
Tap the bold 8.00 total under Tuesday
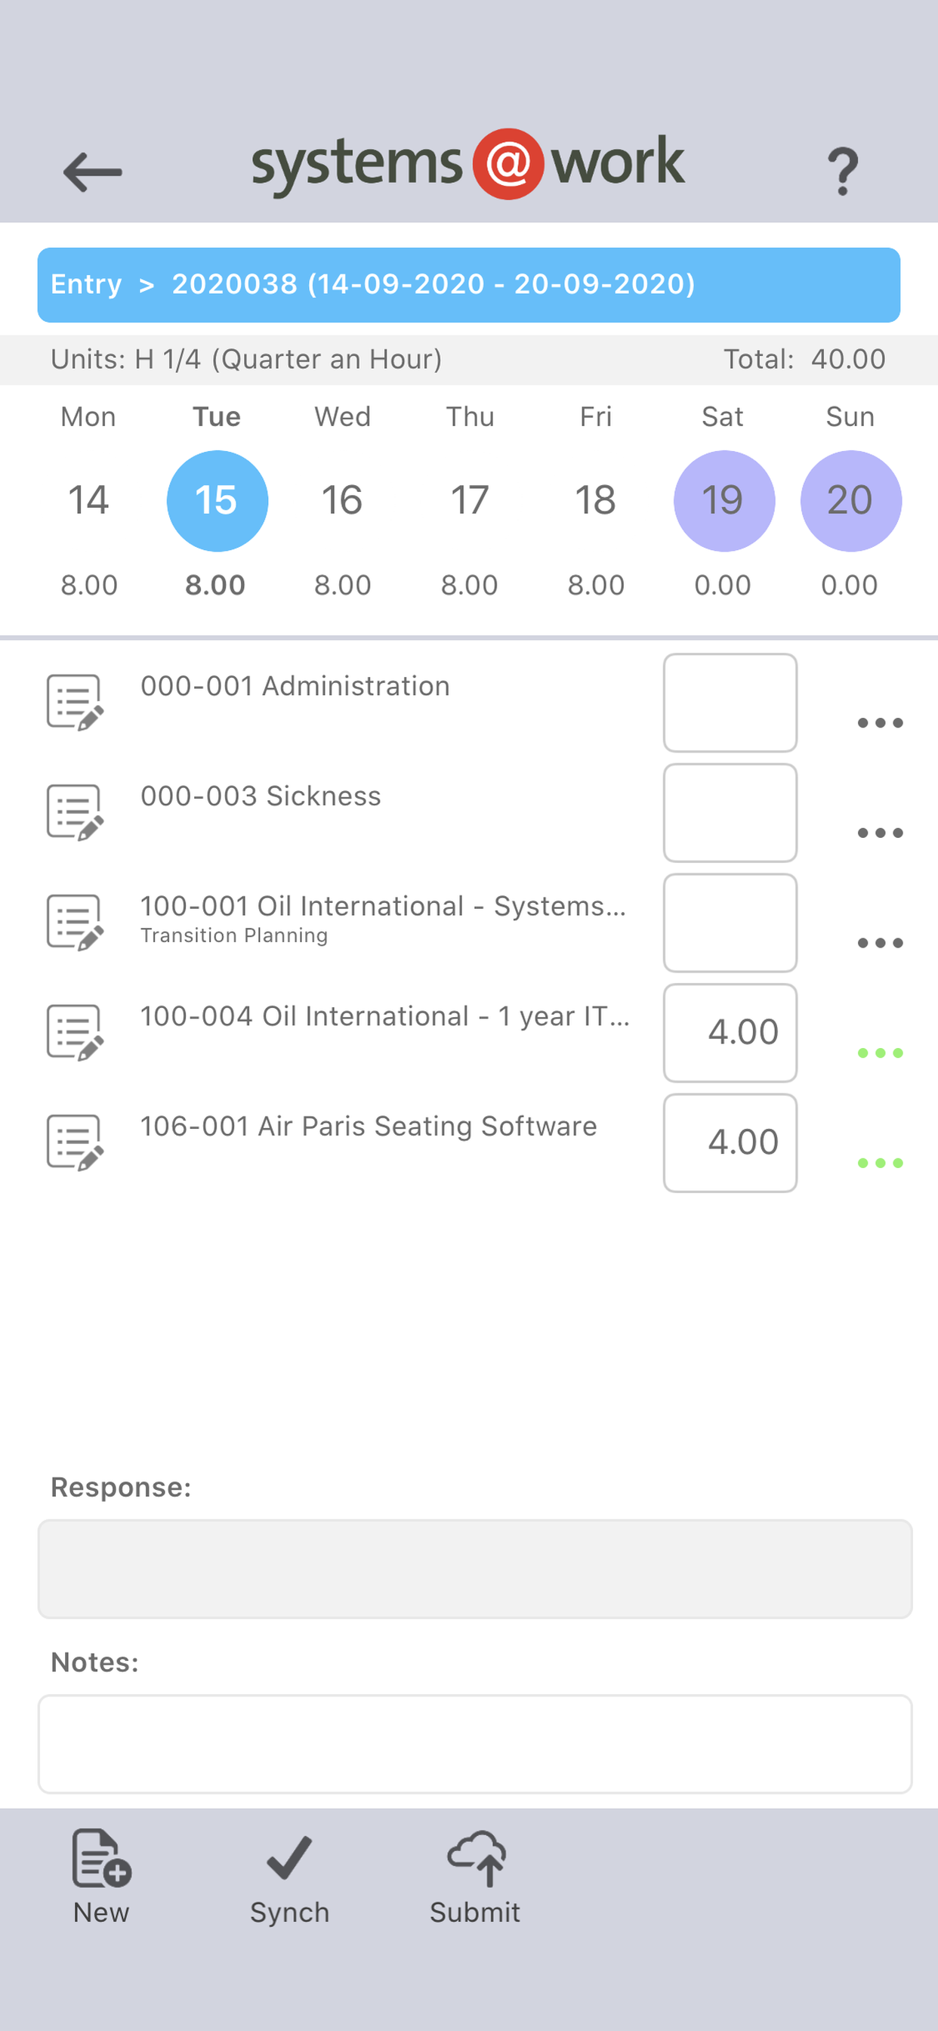pos(215,585)
